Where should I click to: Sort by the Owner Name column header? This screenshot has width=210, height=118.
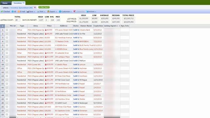(86, 26)
